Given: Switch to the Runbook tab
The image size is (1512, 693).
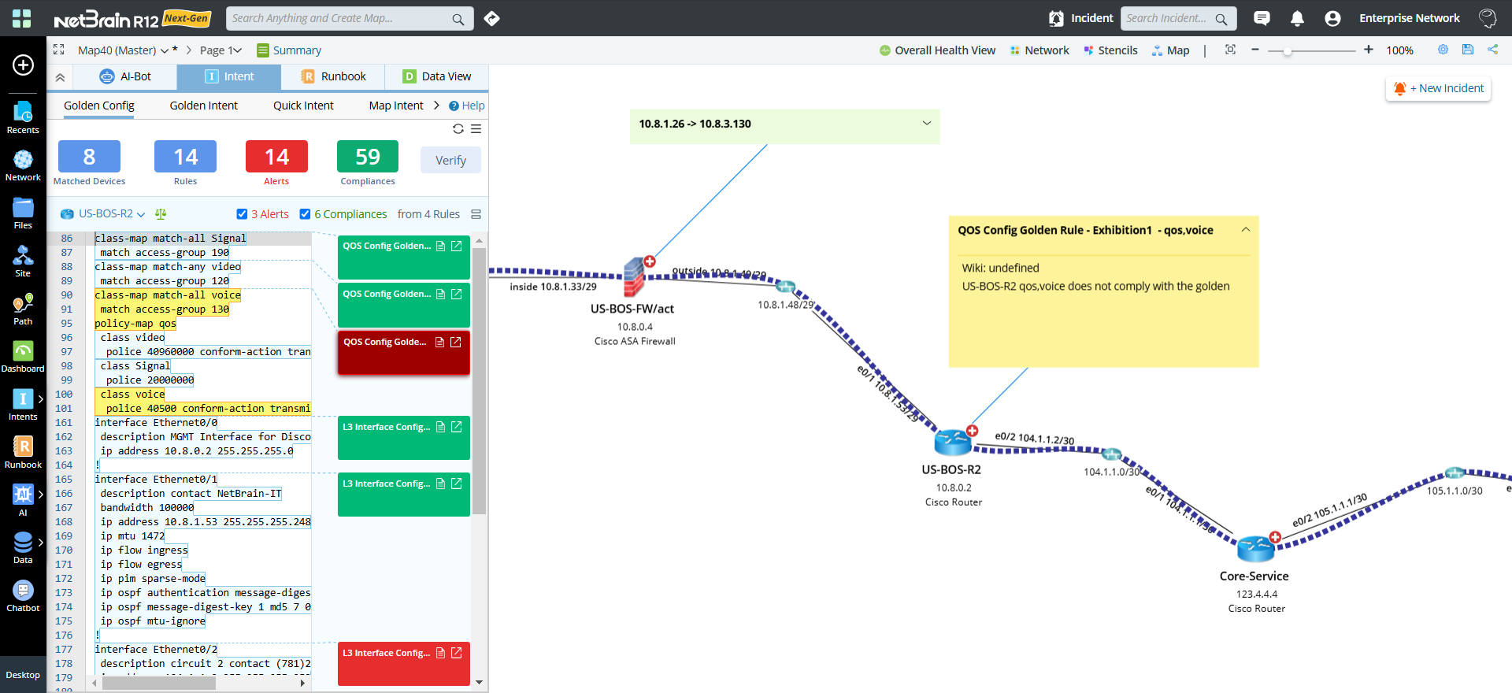Looking at the screenshot, I should (334, 76).
